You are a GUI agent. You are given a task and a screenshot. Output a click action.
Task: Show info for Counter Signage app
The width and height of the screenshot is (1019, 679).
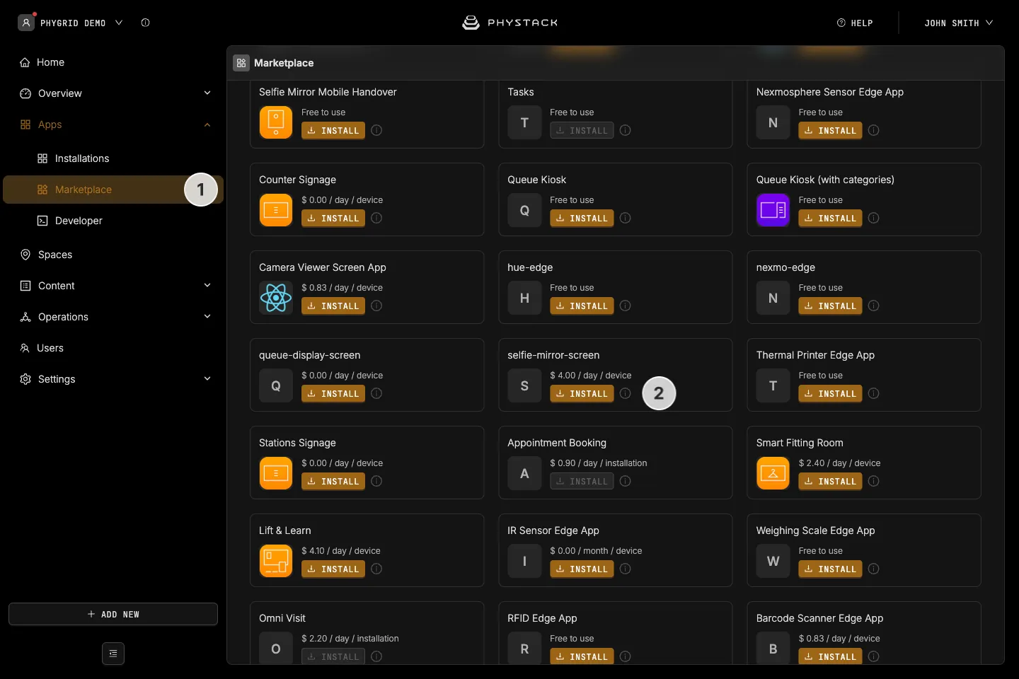(376, 218)
